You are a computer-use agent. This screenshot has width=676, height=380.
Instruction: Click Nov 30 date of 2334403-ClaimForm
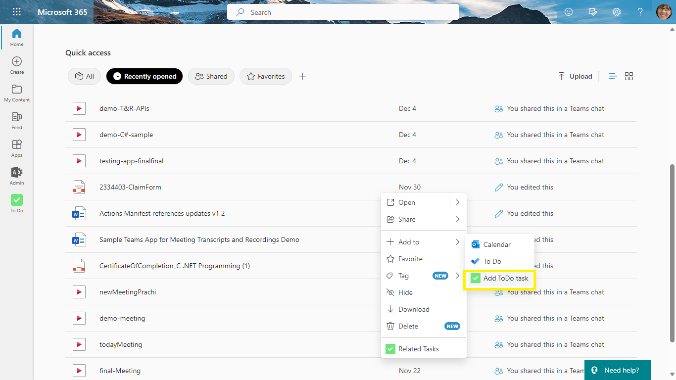pyautogui.click(x=410, y=187)
